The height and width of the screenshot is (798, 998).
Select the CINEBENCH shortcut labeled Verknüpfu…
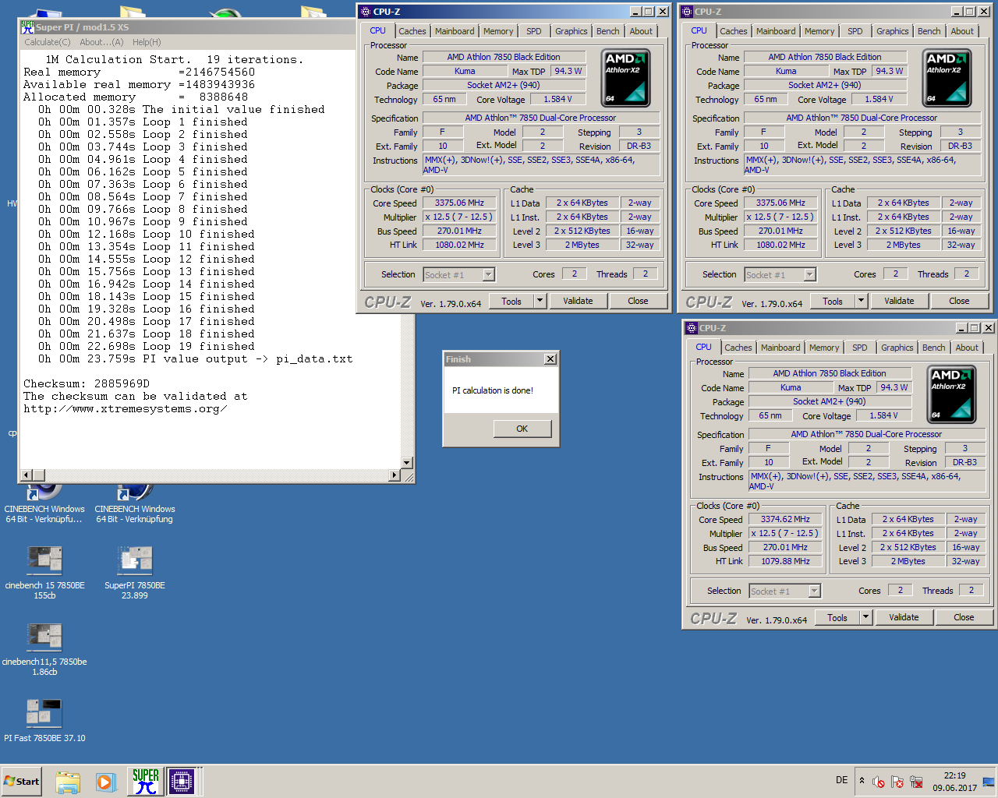[44, 503]
